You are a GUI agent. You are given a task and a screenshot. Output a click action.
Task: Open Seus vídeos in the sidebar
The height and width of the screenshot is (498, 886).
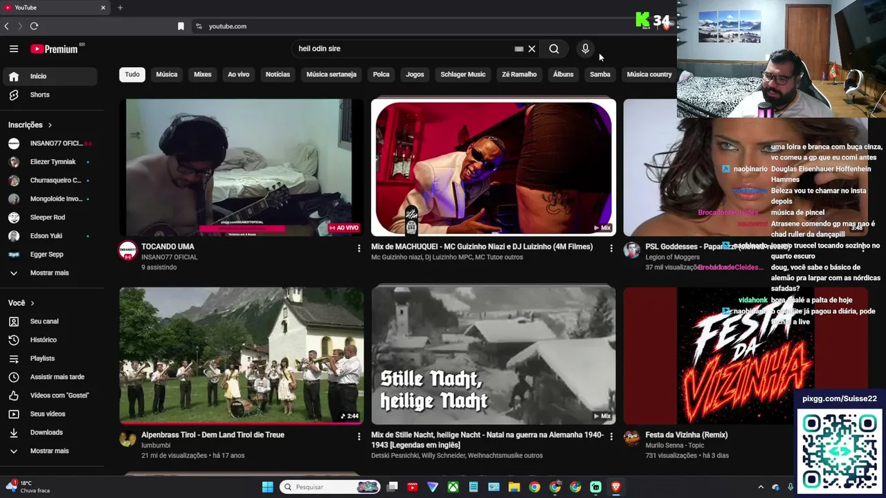(48, 414)
